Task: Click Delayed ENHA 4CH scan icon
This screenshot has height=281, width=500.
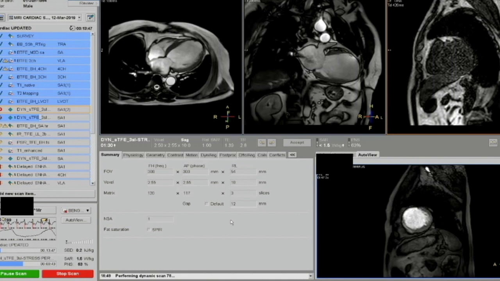Action: coord(11,175)
